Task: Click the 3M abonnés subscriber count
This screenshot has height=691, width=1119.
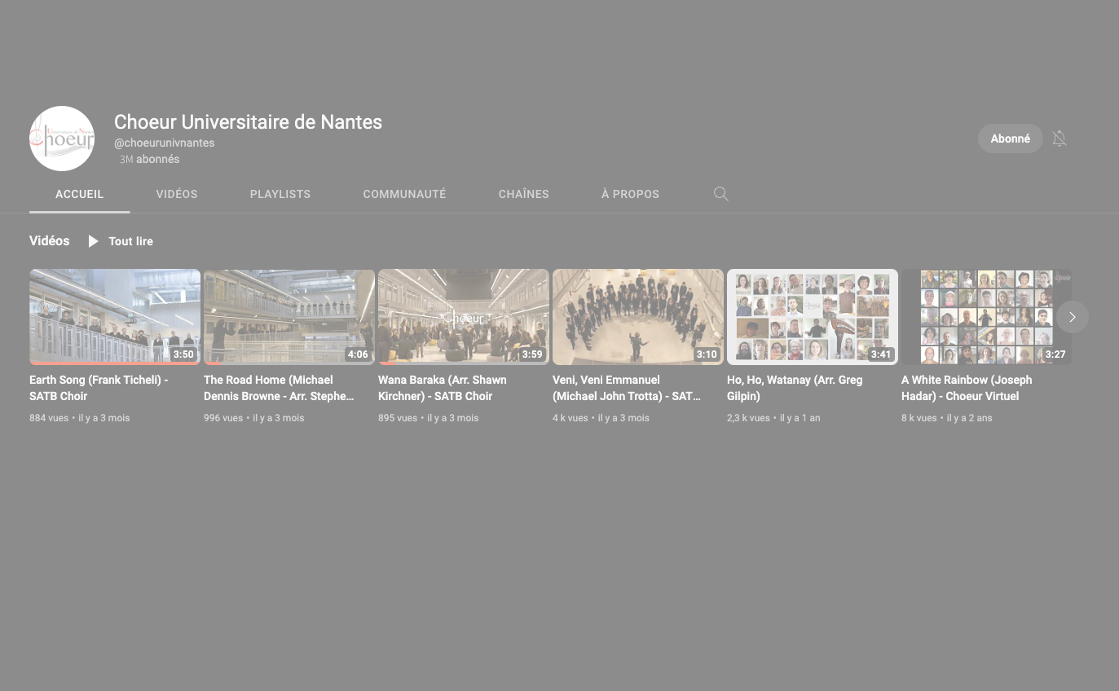Action: 149,160
